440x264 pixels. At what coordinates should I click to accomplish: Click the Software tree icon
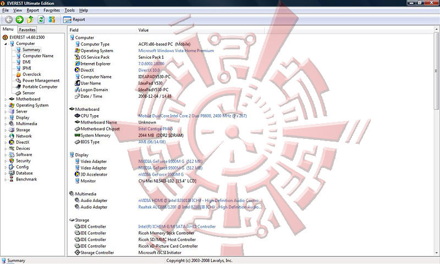point(12,155)
